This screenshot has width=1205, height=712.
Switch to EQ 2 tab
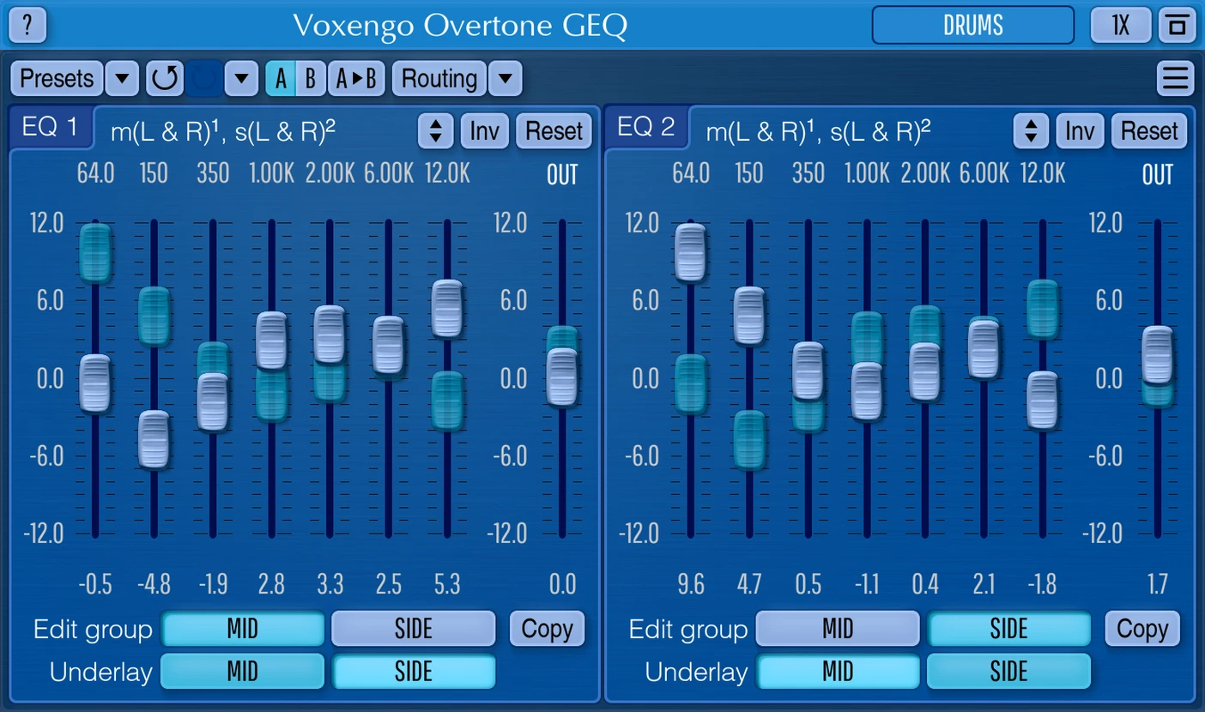[x=645, y=128]
